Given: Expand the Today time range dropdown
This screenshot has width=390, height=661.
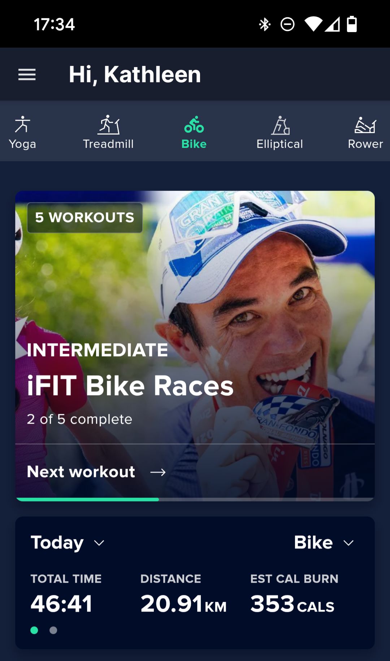Looking at the screenshot, I should coord(68,542).
